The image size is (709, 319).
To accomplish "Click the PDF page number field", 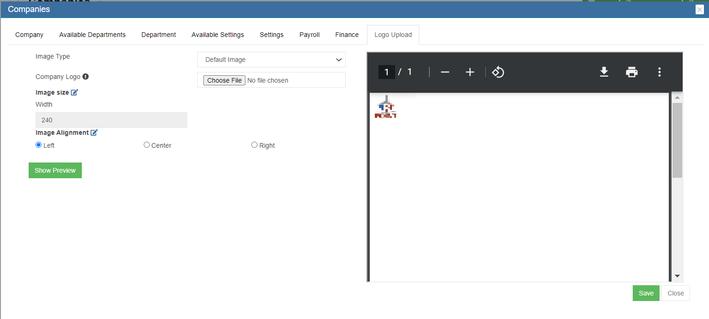I will point(386,72).
